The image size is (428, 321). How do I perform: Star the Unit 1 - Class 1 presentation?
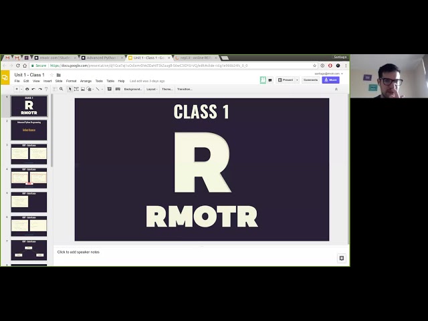click(51, 75)
